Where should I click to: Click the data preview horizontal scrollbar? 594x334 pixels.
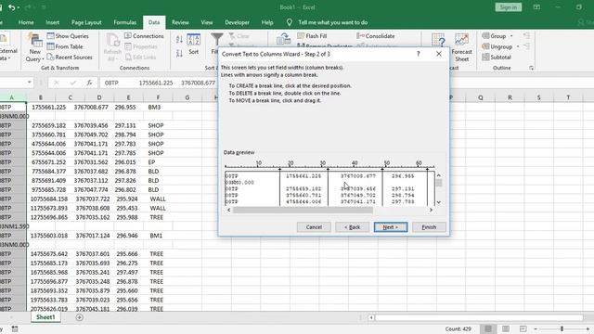click(x=303, y=210)
